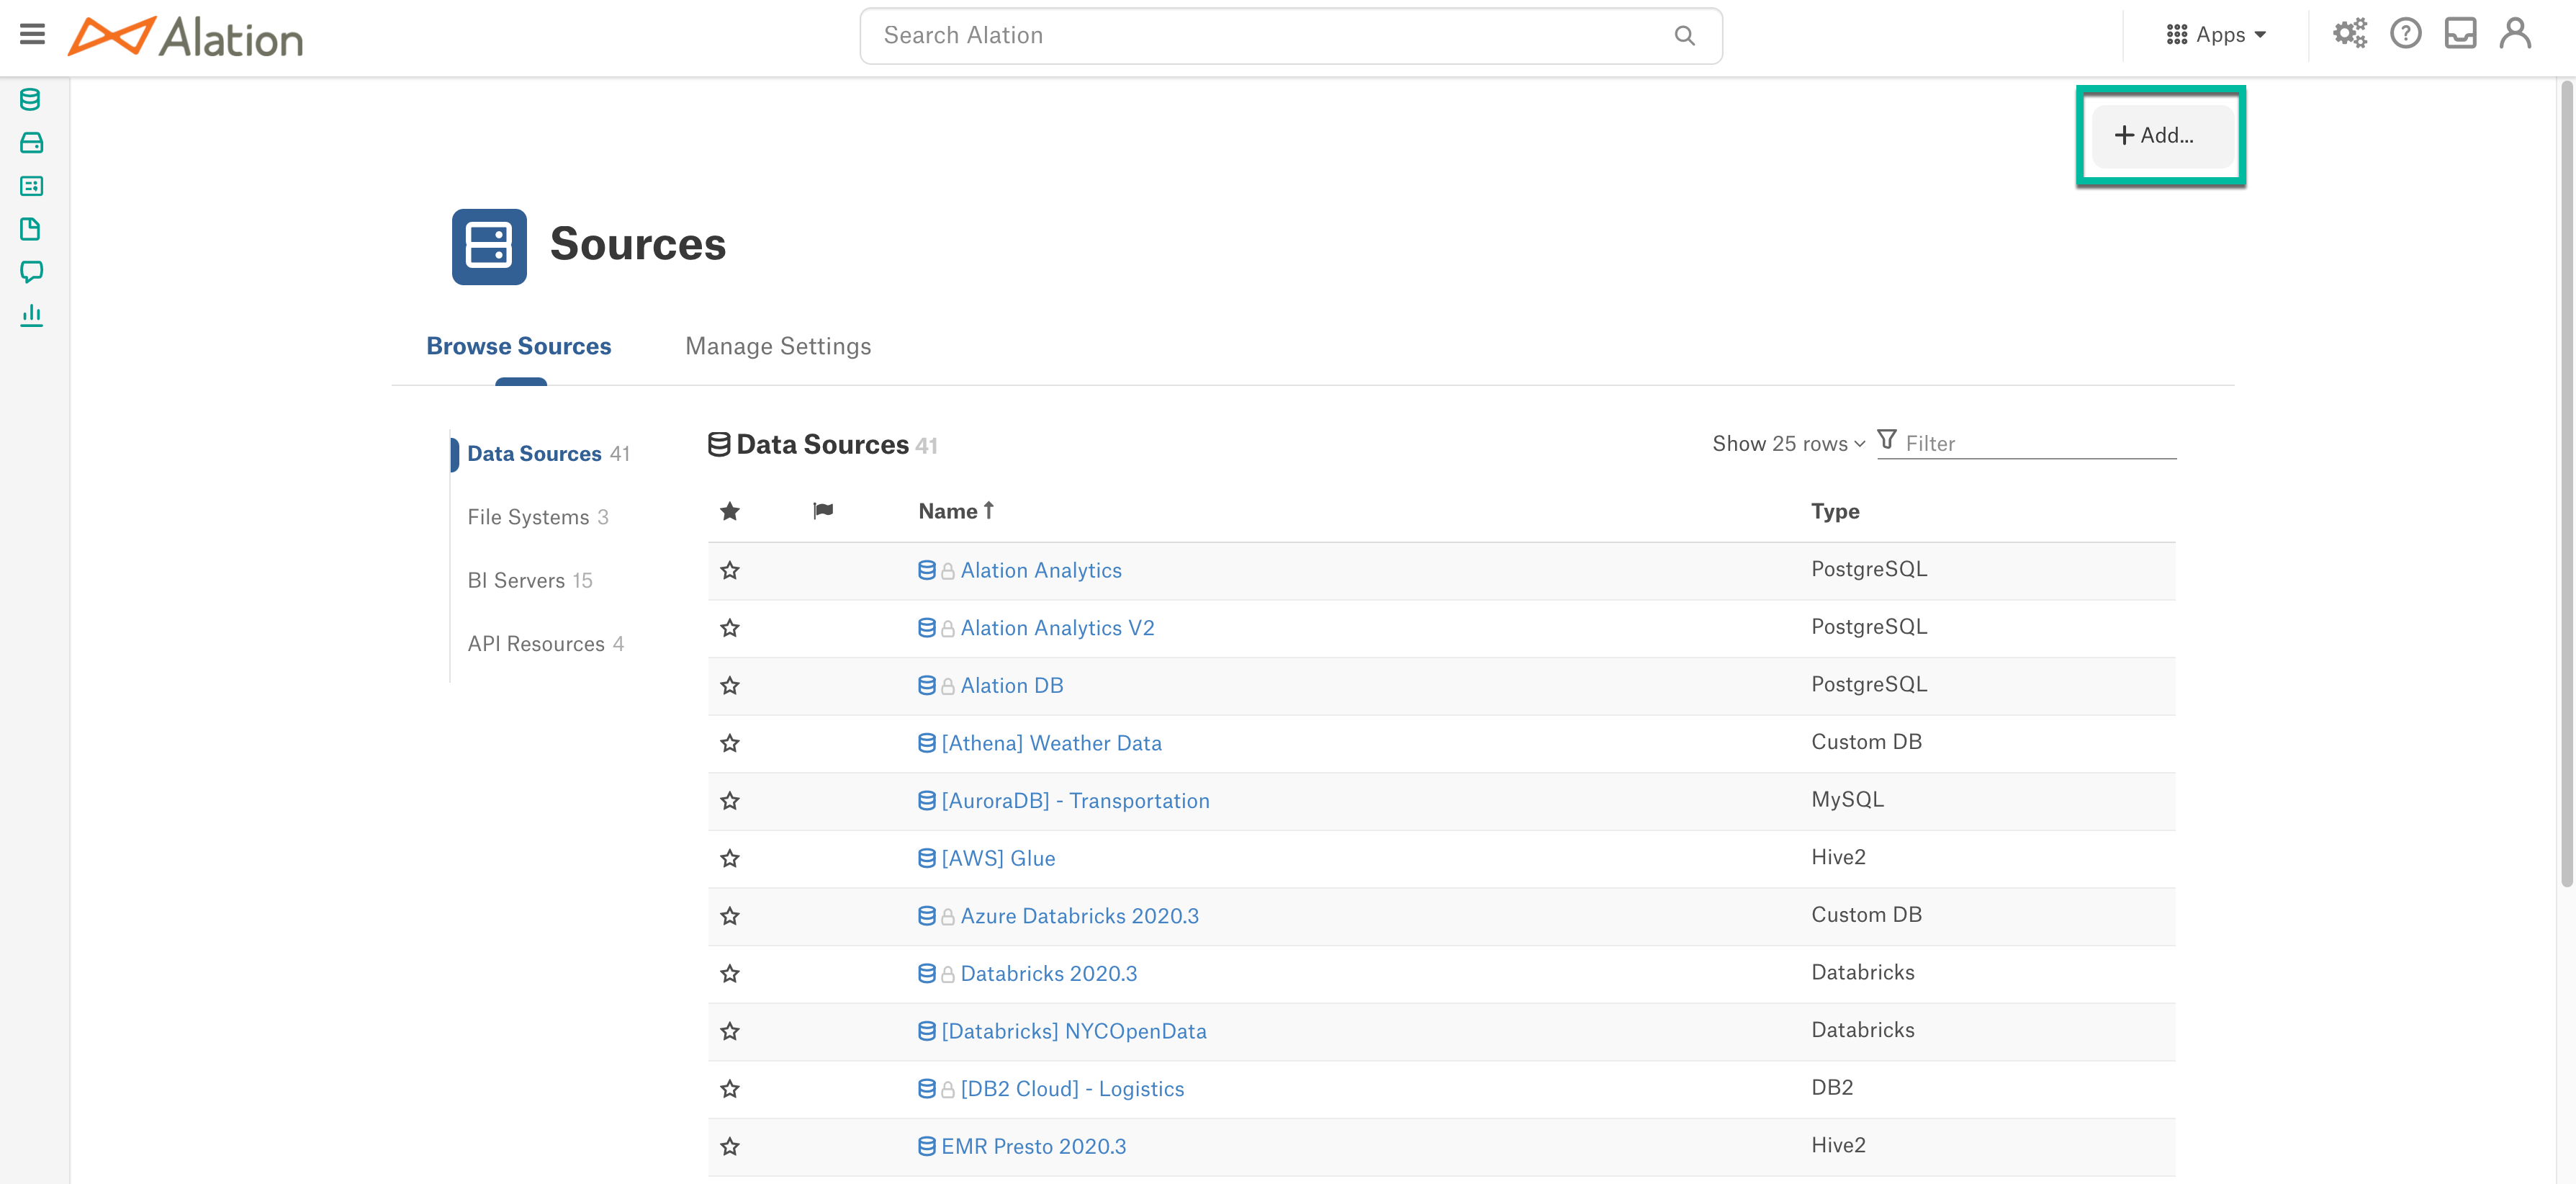The height and width of the screenshot is (1184, 2576).
Task: Expand the Show 25 rows dropdown
Action: coord(1788,444)
